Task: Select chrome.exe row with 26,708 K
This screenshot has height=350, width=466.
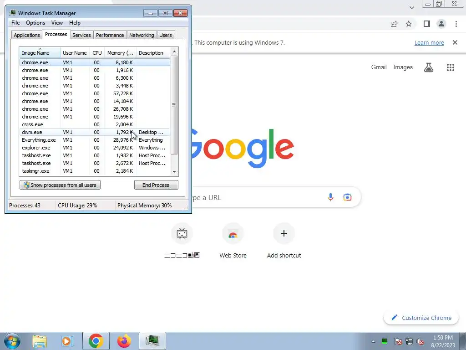Action: [x=95, y=109]
